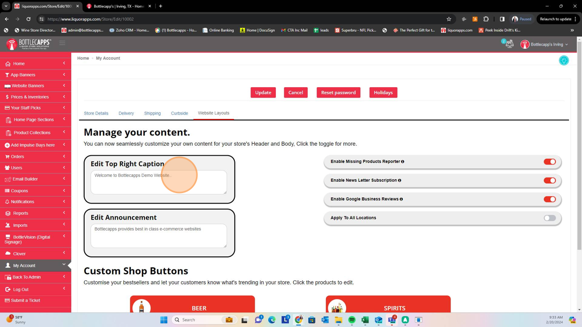Viewport: 582px width, 327px height.
Task: Click the Coupons sidebar icon
Action: click(7, 190)
